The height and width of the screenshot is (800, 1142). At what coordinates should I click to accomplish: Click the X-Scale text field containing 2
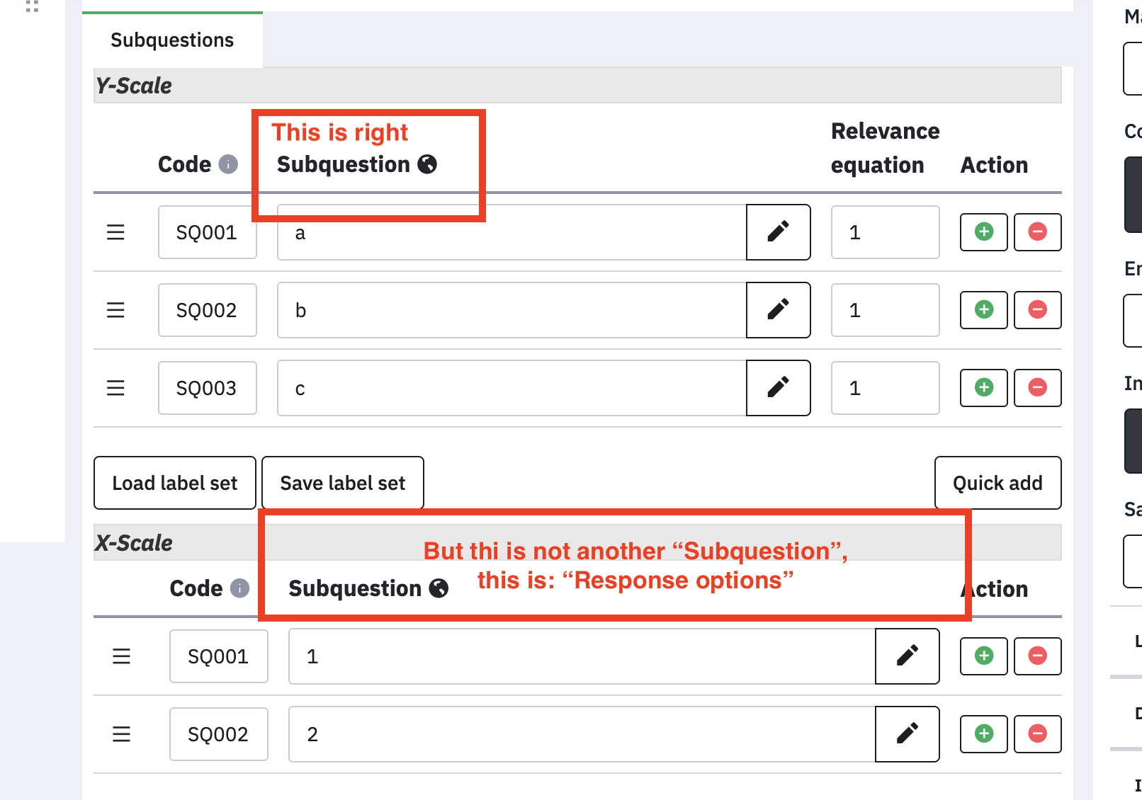pos(581,734)
